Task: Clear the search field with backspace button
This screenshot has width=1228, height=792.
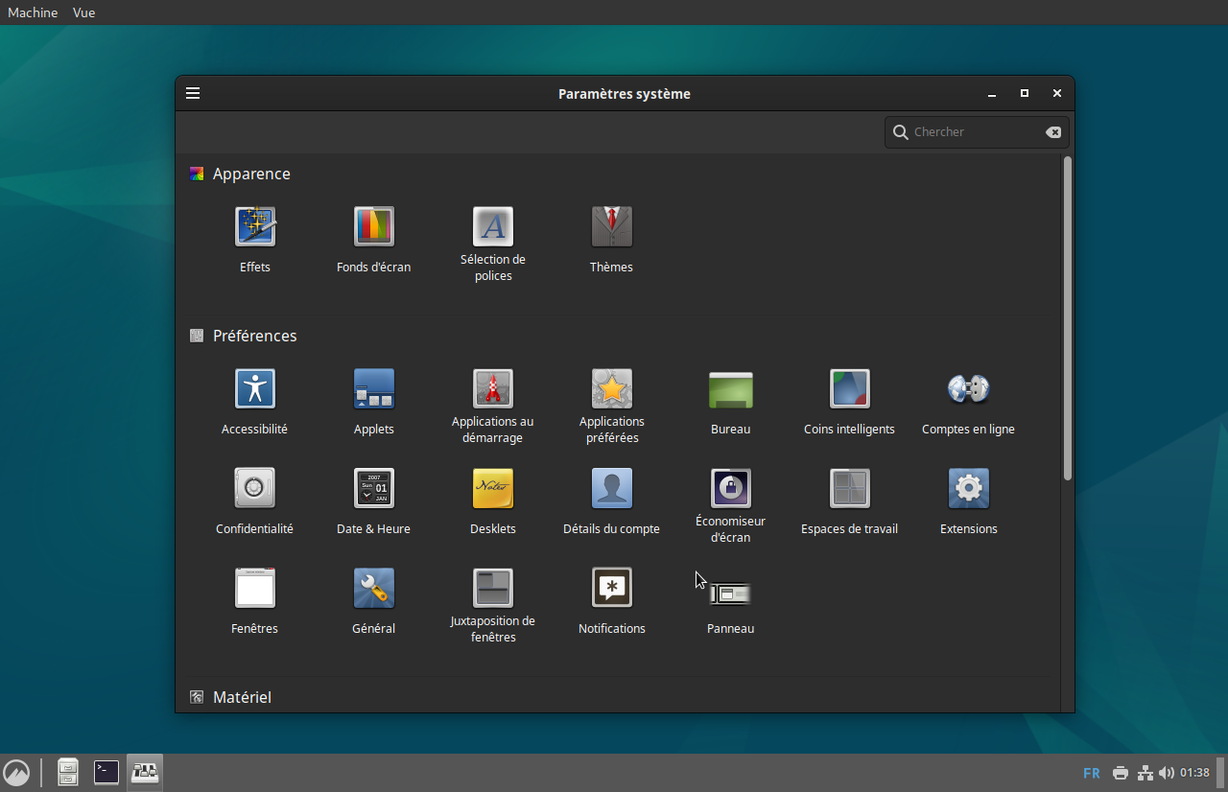Action: (x=1053, y=132)
